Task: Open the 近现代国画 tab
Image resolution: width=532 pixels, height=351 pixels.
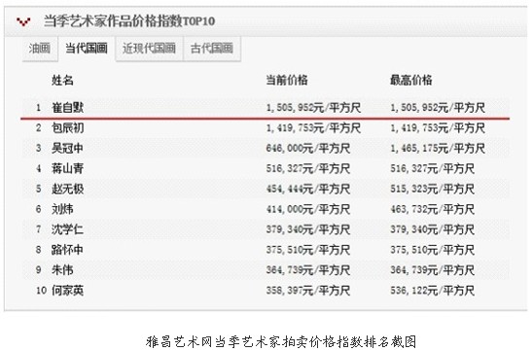Action: (x=149, y=49)
